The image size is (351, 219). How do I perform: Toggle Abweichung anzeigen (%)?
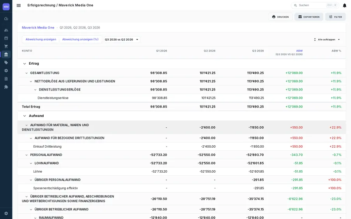pyautogui.click(x=80, y=39)
